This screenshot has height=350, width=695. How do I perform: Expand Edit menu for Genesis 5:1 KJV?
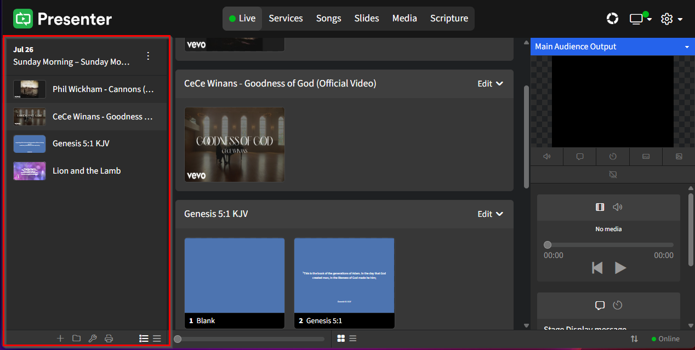coord(490,214)
